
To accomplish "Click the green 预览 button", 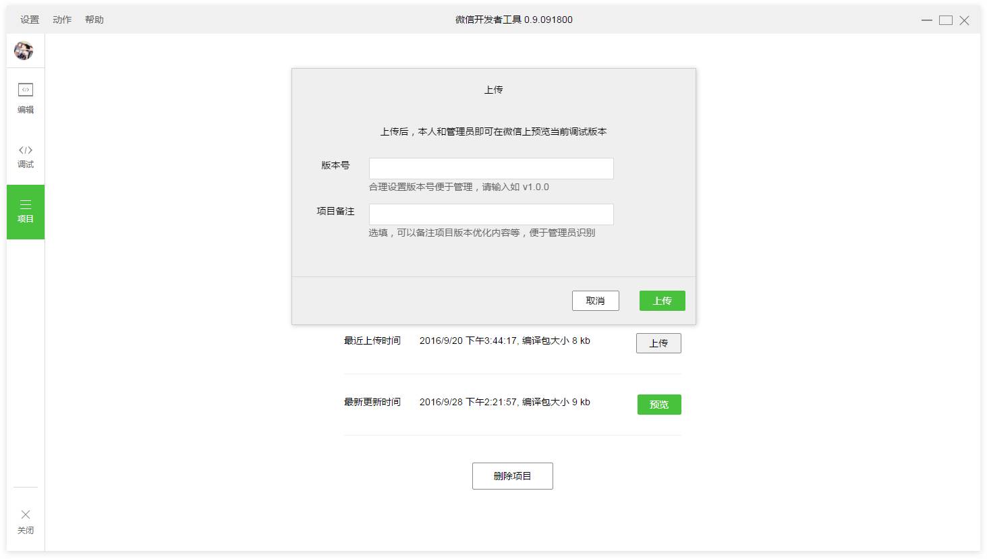I will 659,405.
